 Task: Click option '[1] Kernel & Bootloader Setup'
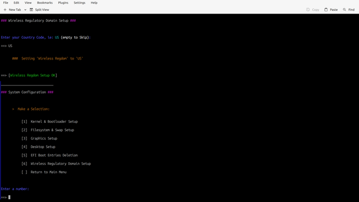[x=50, y=122]
